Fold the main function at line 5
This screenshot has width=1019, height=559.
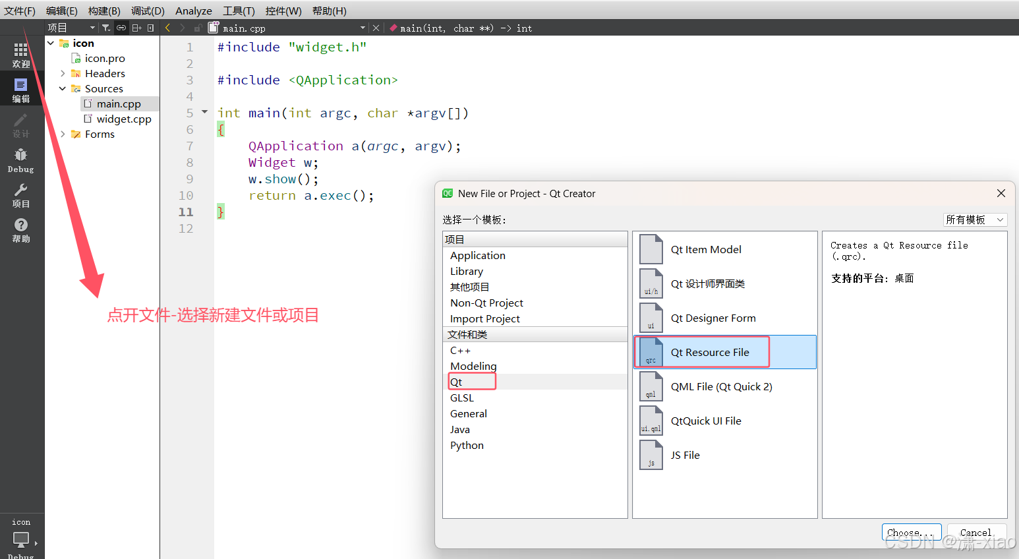click(x=204, y=112)
